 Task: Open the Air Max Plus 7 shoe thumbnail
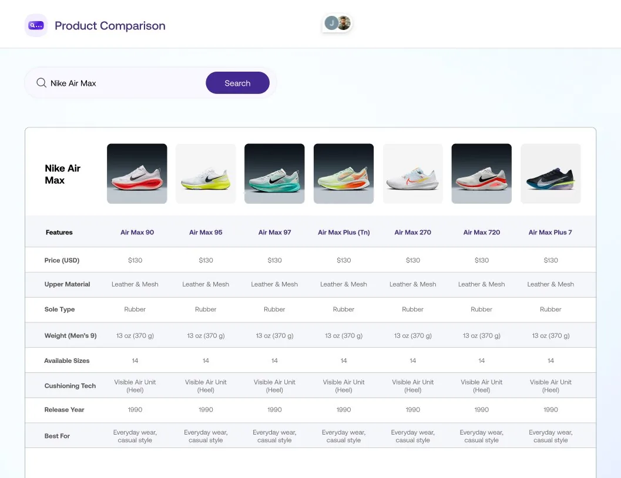550,174
